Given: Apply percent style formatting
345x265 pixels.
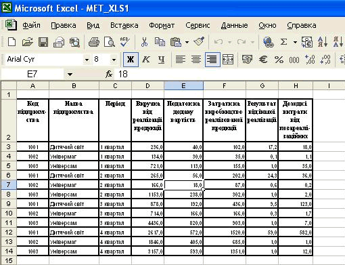Looking at the screenshot, I should coord(279,60).
